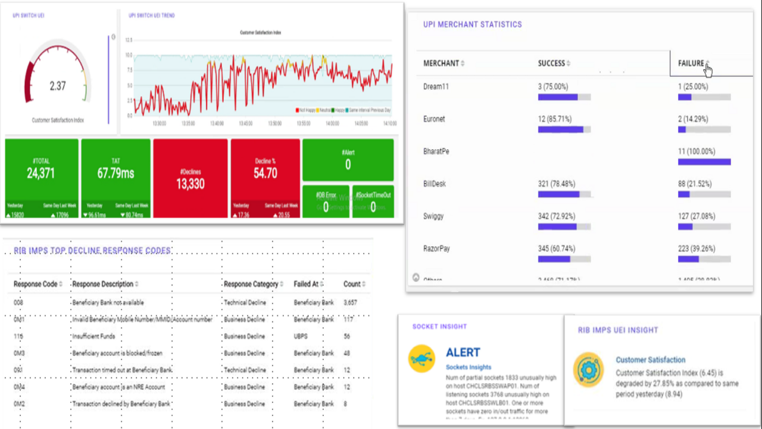Sort by Response Category header

[x=282, y=284]
